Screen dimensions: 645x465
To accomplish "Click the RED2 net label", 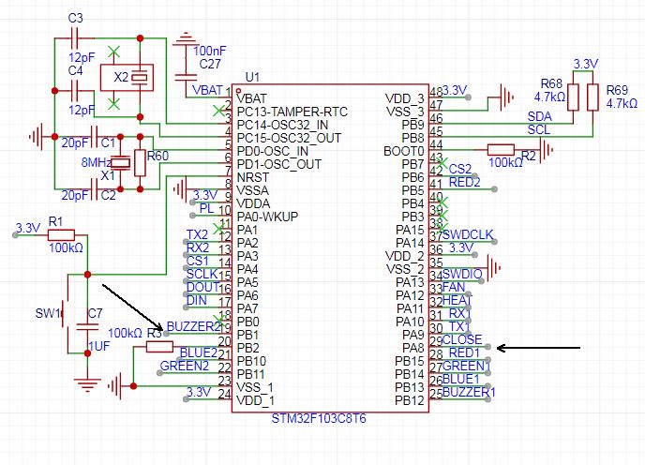I will [464, 182].
